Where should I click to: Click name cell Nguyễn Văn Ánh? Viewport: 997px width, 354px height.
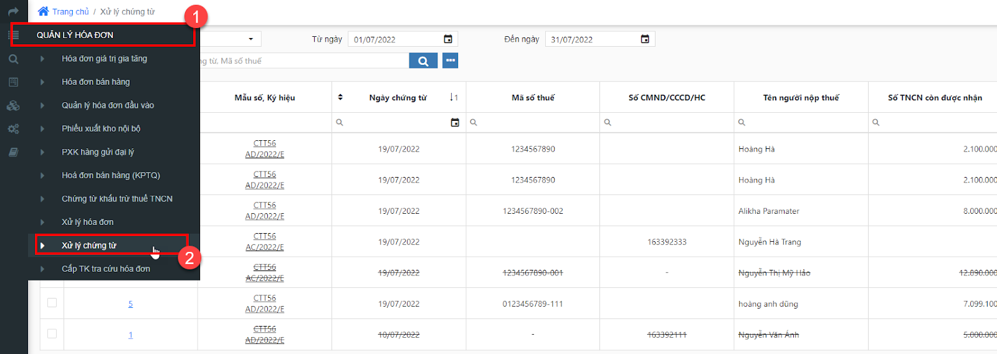point(768,335)
